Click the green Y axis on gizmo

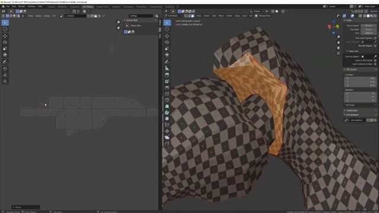tap(337, 26)
